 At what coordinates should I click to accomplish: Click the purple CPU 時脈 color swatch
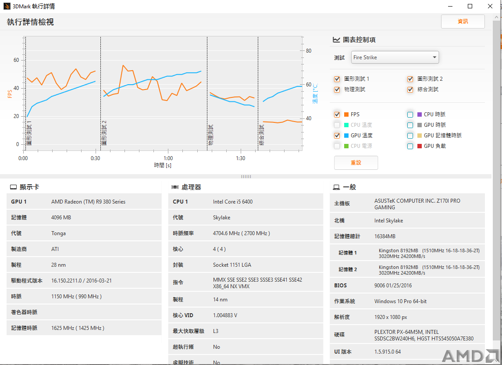pos(420,115)
